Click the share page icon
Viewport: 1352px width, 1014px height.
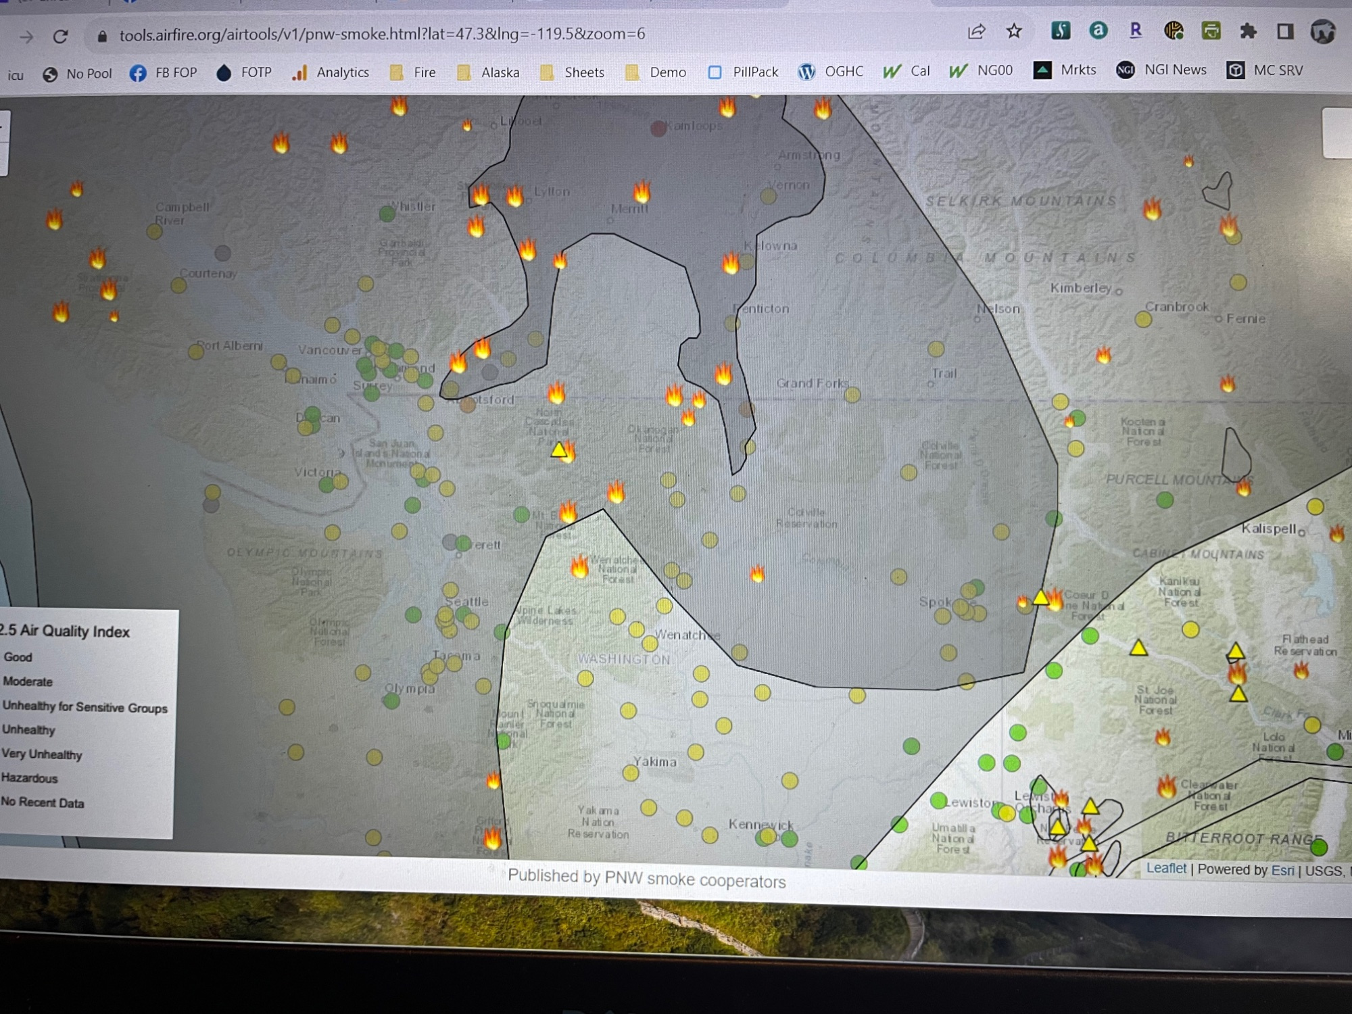point(976,32)
